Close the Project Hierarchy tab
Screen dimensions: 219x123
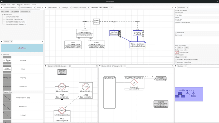18,8
